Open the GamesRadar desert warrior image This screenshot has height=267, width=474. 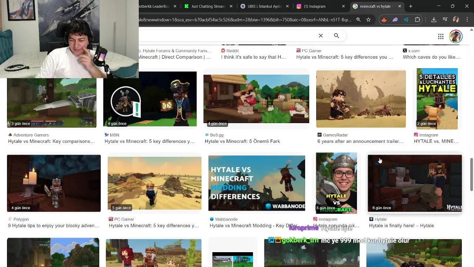tap(361, 99)
